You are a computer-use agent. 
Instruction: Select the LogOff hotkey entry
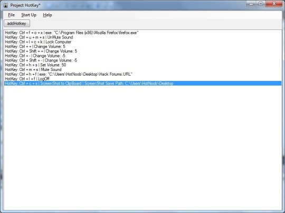pyautogui.click(x=142, y=79)
